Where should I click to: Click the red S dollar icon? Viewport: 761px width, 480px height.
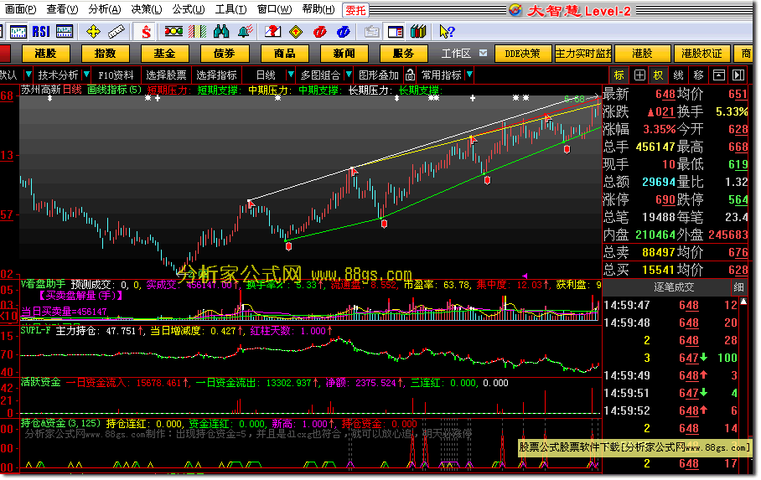146,32
